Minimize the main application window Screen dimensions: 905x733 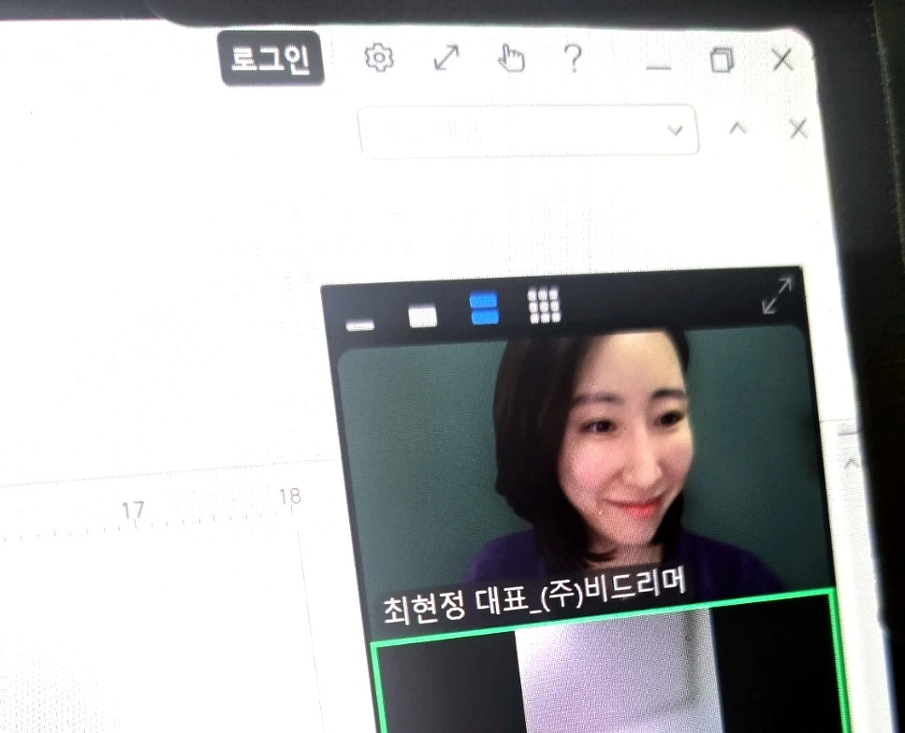tap(659, 67)
